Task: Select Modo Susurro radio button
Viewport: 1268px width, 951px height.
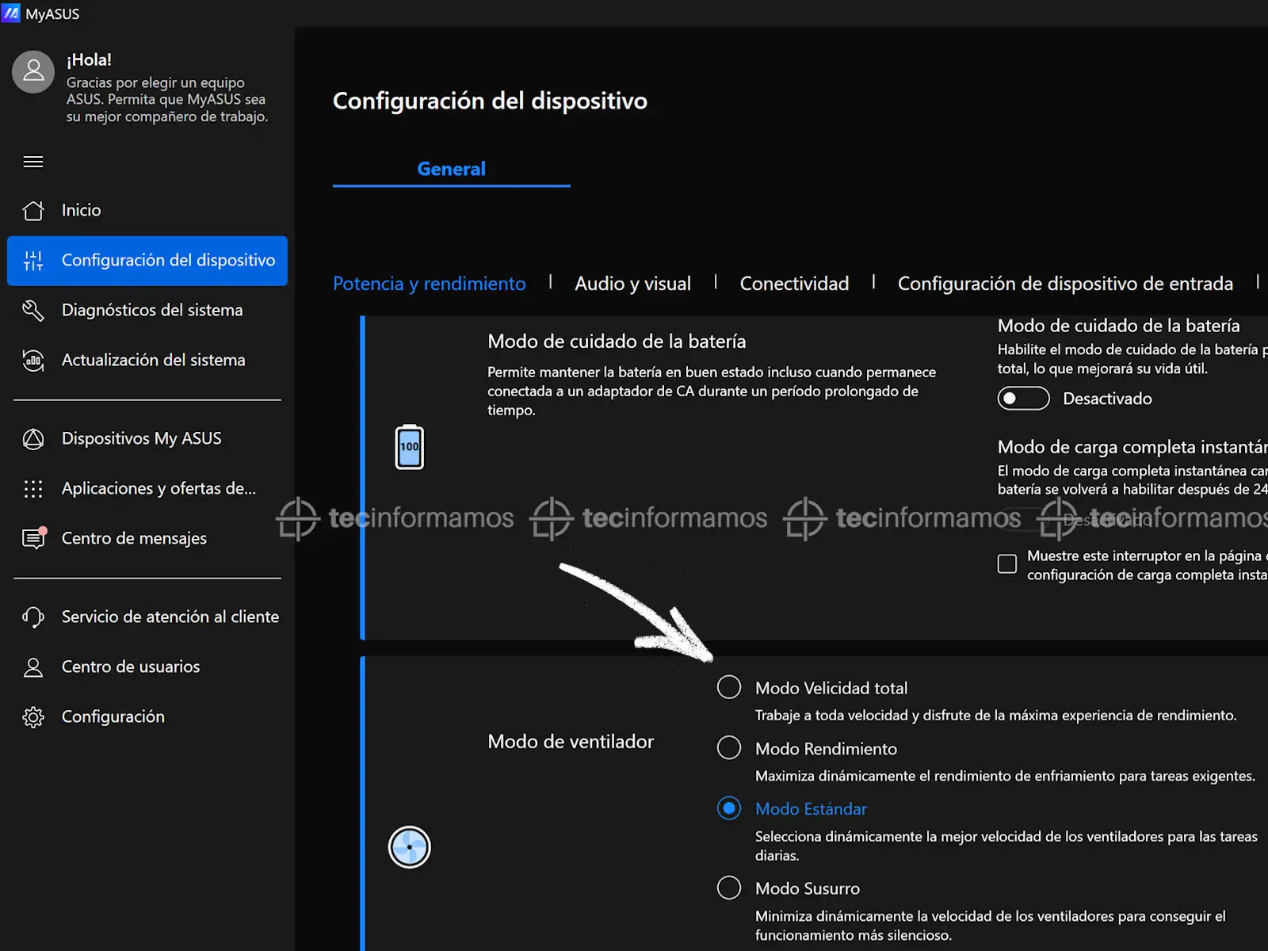Action: 729,888
